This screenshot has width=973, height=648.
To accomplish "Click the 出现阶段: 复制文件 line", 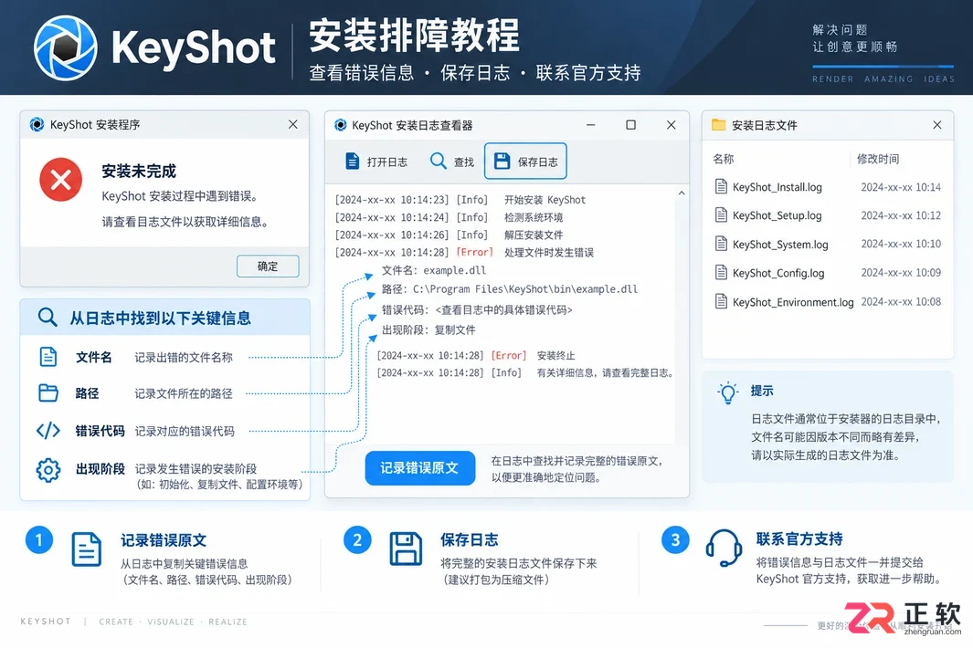I will [x=428, y=329].
